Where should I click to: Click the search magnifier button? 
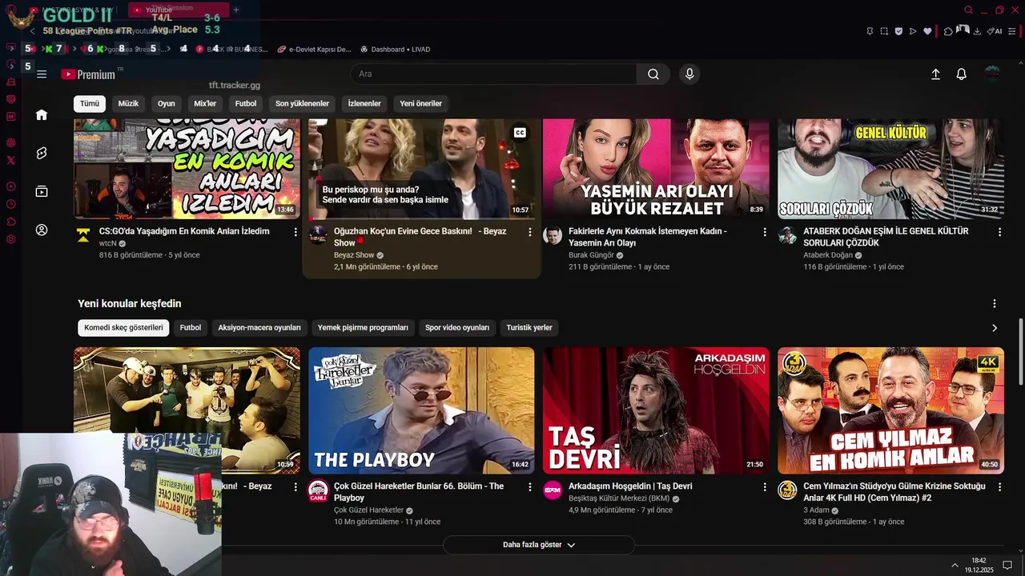pyautogui.click(x=653, y=74)
